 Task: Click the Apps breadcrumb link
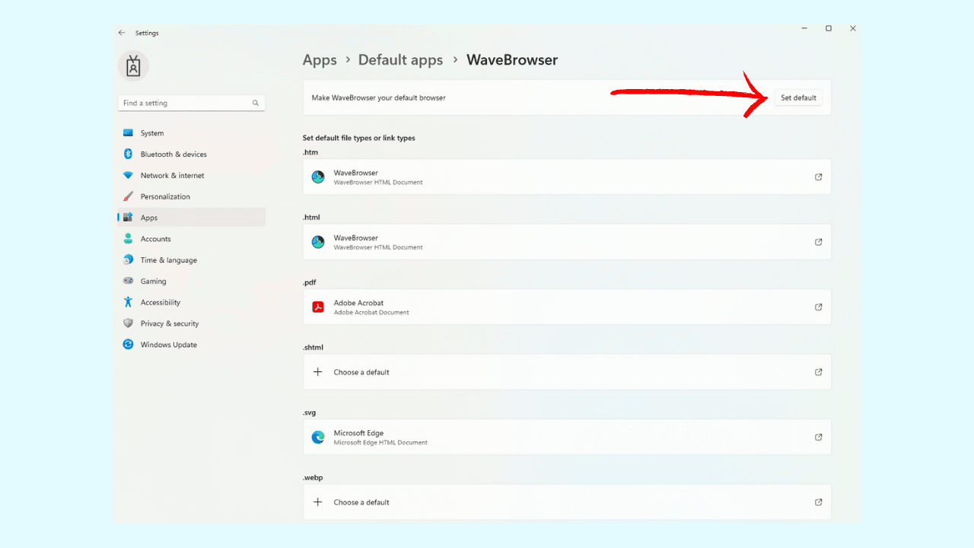pos(320,60)
